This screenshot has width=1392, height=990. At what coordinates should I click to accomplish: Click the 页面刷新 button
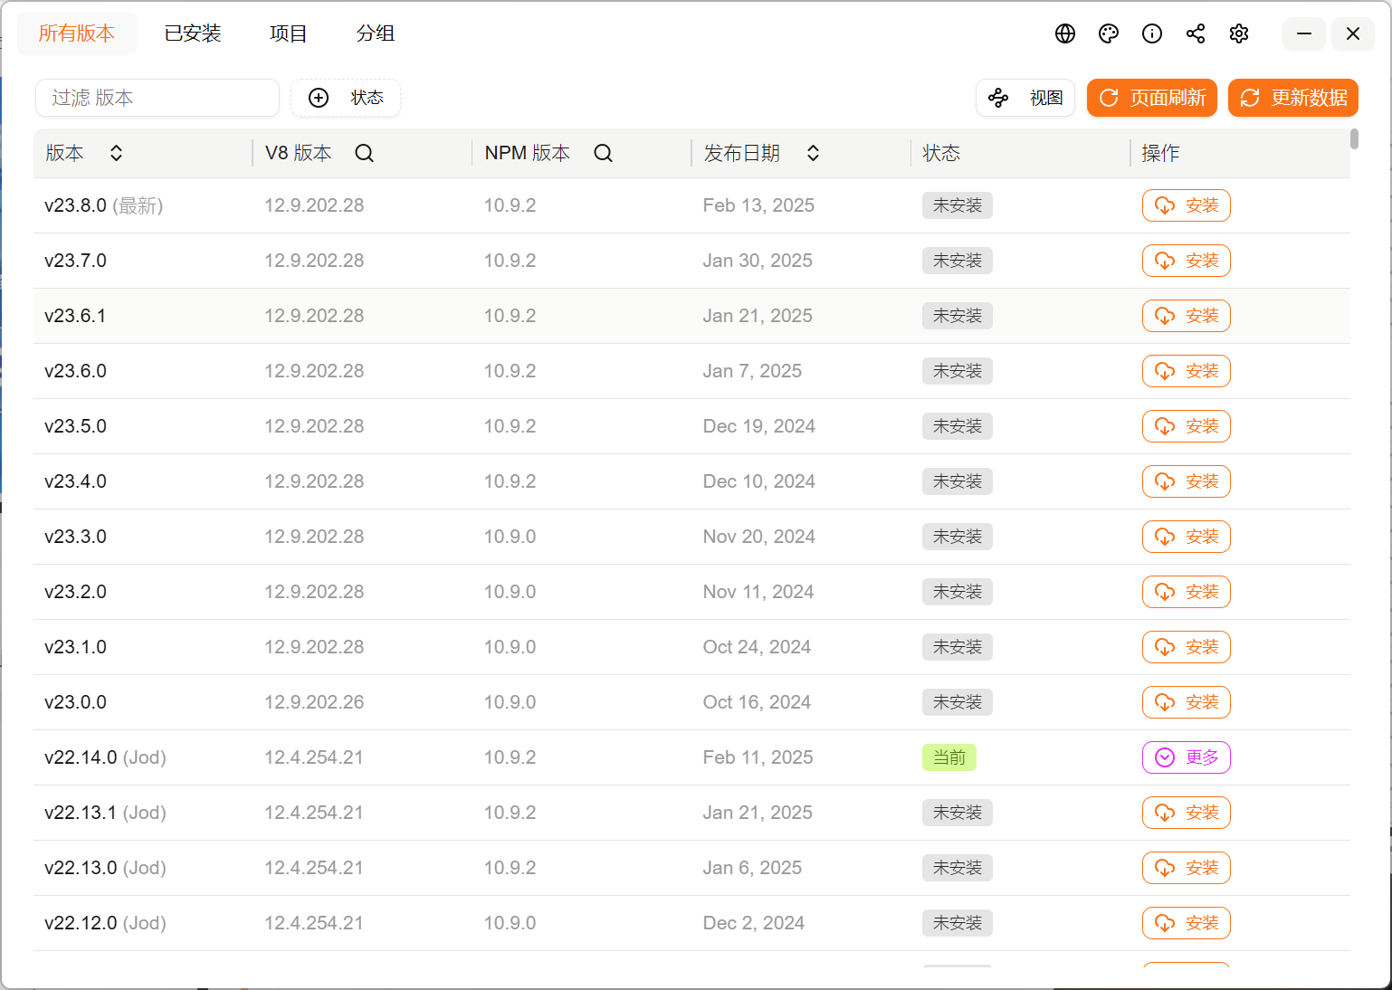tap(1151, 98)
